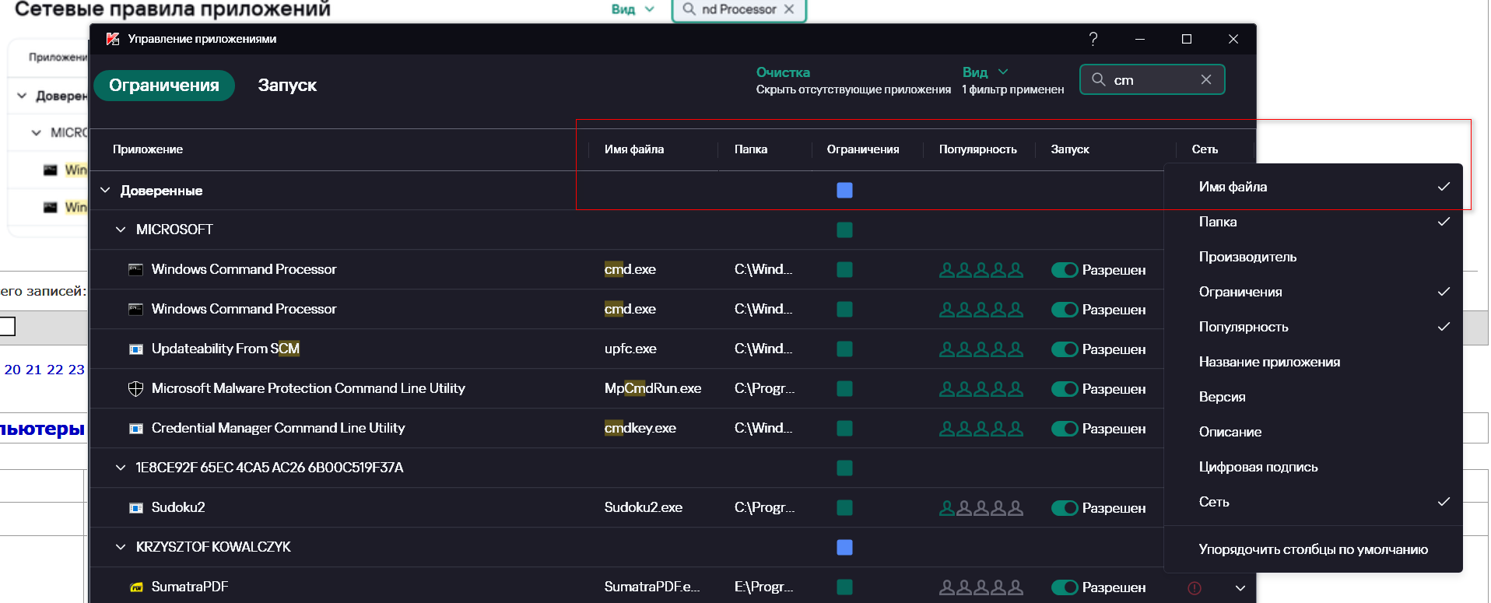Switch to the Запуск tab
The width and height of the screenshot is (1491, 603).
[287, 86]
